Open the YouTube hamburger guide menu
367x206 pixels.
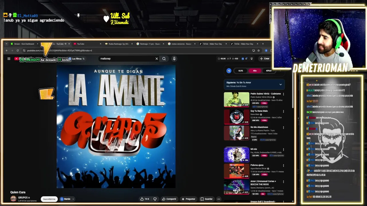click(x=9, y=59)
